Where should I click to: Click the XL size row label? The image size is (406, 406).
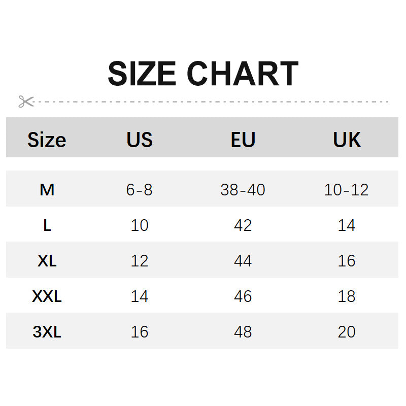click(x=47, y=261)
